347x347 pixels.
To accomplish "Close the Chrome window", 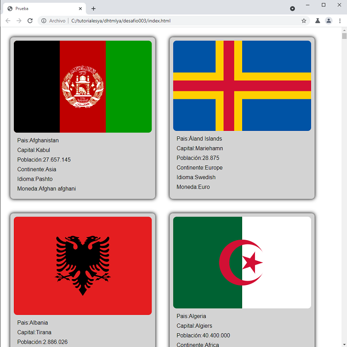I will pos(339,5).
